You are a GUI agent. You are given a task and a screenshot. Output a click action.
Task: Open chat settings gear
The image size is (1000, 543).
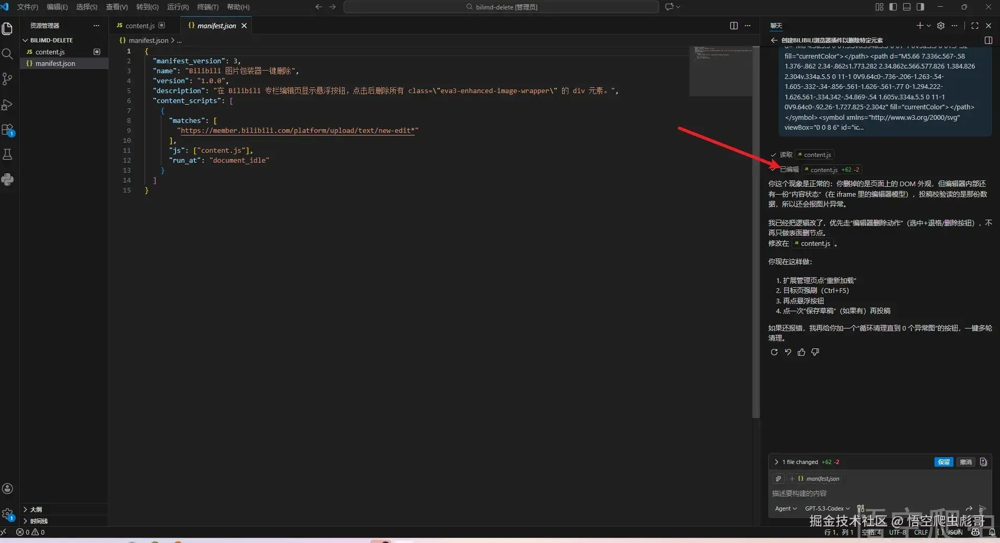(941, 26)
